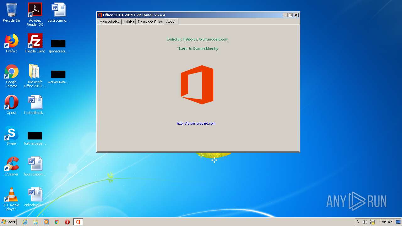Click the Office installer taskbar button
402x226 pixels.
[78, 222]
